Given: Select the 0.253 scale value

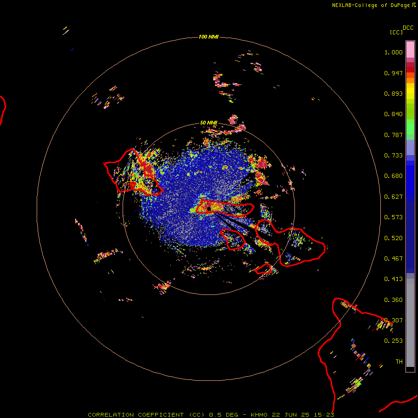Looking at the screenshot, I should [393, 341].
